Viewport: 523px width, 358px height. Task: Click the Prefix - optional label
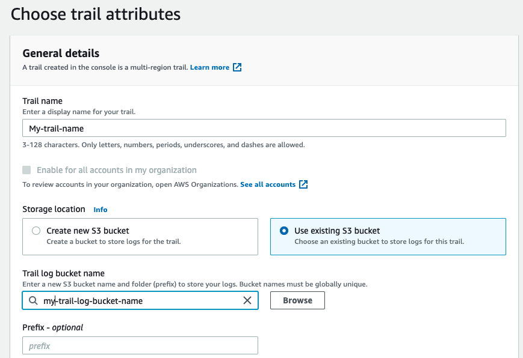coord(52,327)
